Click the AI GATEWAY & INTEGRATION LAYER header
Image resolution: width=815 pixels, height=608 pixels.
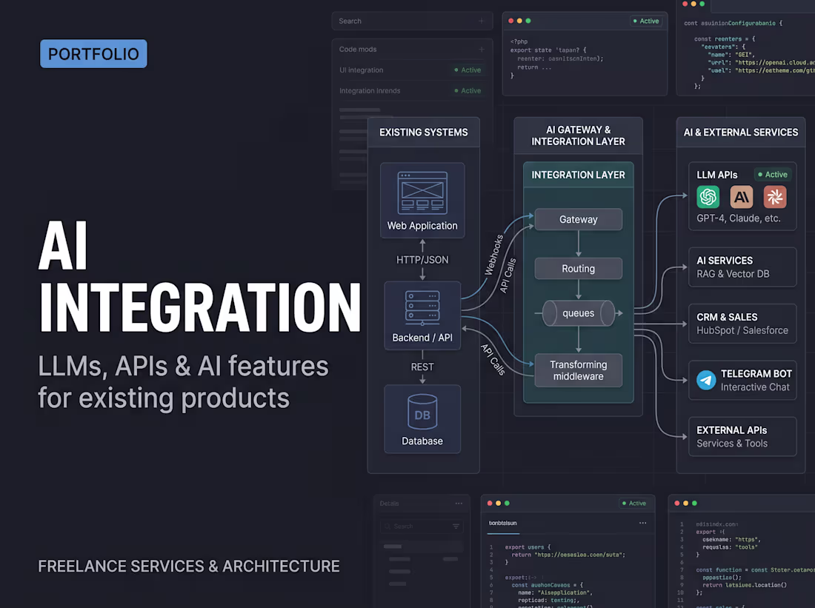click(x=578, y=136)
